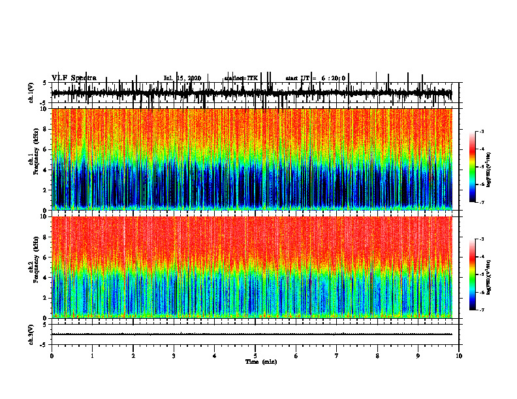Click the "-3" value on ch.1 color bar

[x=482, y=132]
